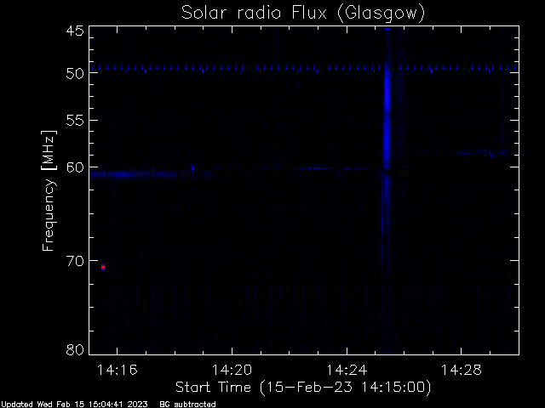
Task: Click the '55' frequency axis label
Action: 75,121
